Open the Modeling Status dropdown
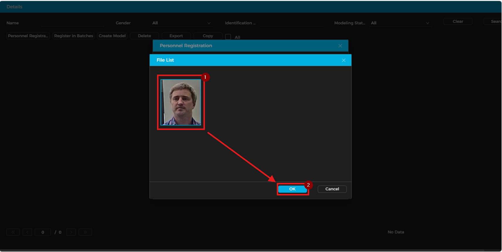The height and width of the screenshot is (252, 502). 400,23
